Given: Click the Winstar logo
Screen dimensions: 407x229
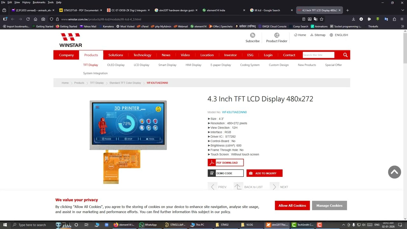Looking at the screenshot, I should click(71, 40).
